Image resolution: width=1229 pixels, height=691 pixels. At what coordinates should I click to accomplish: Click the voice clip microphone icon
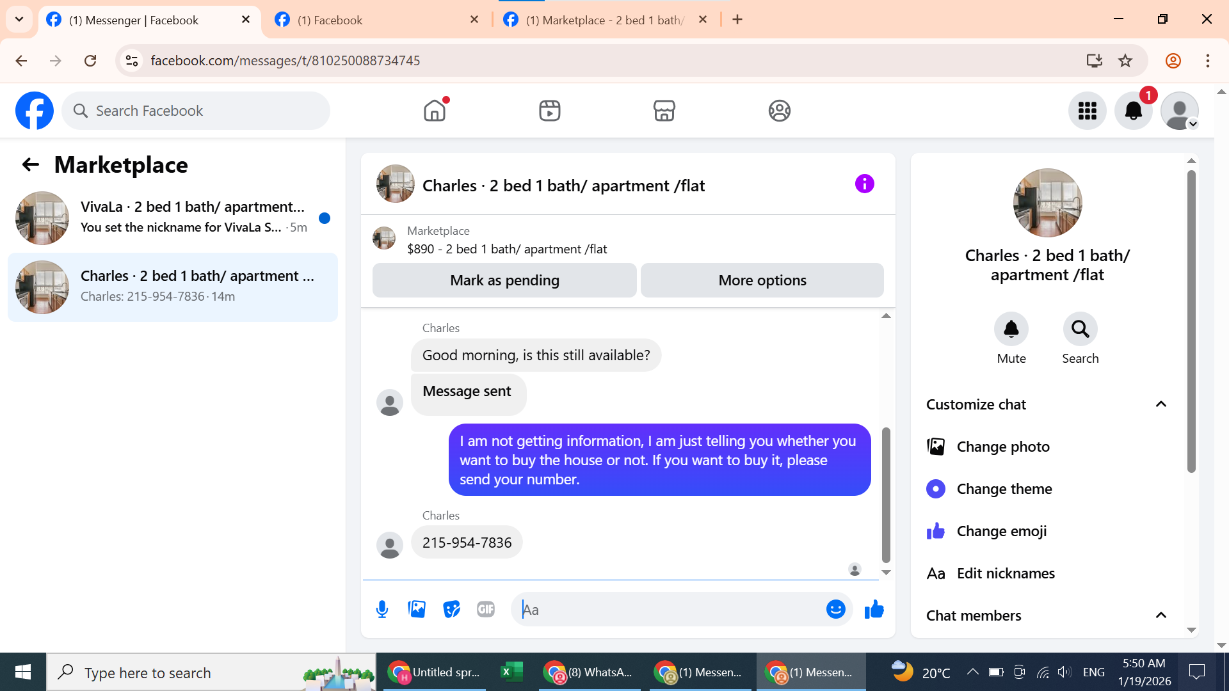(382, 609)
